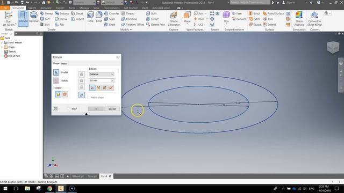Screen dimensions: 344x193
Task: Click the Profile selector in Extrude dialog
Action: pos(56,72)
